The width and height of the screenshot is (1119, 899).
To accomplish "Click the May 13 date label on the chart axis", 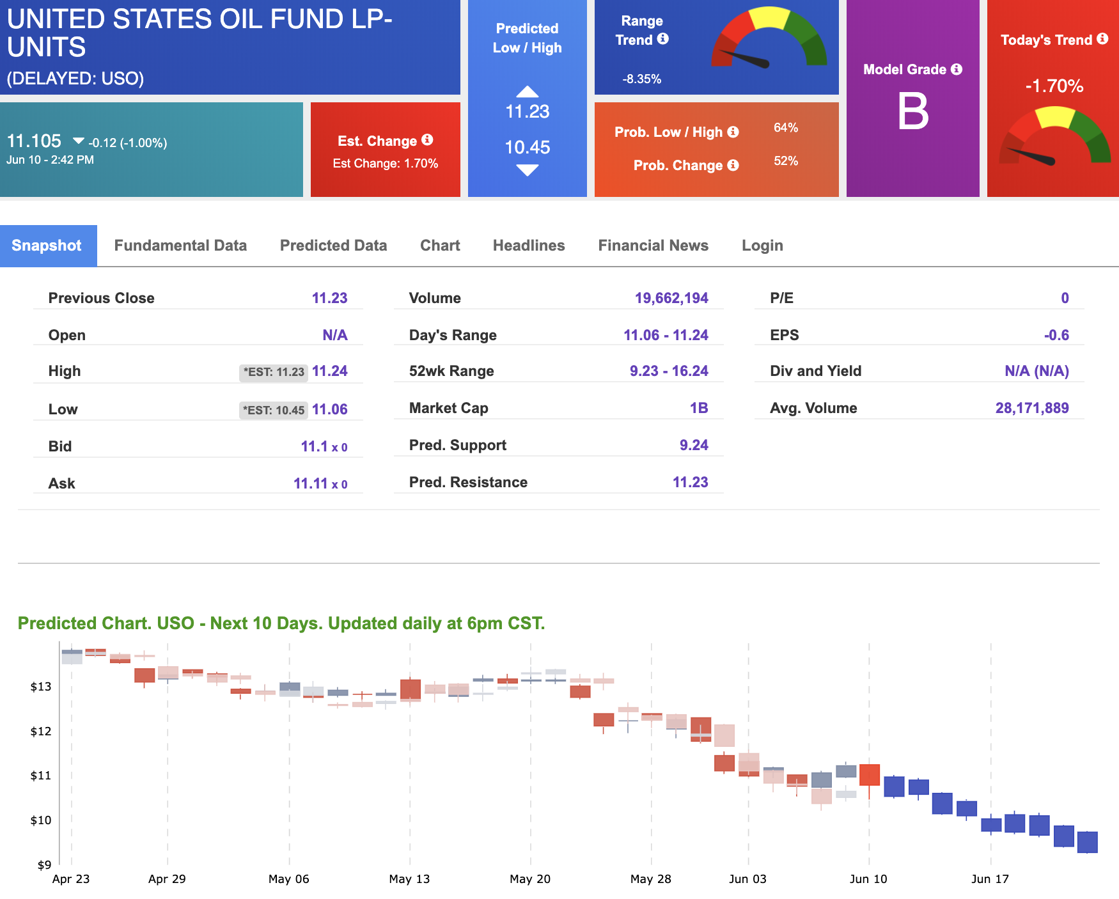I will tap(409, 879).
